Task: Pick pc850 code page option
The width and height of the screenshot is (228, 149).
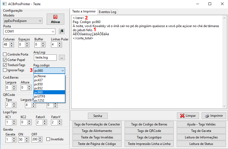Action: [49, 84]
